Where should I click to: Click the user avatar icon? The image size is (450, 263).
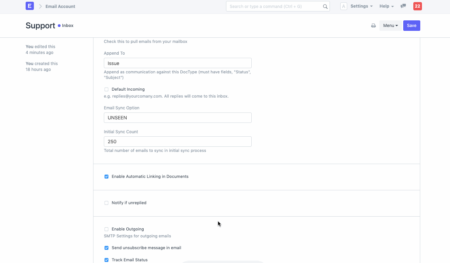click(343, 6)
